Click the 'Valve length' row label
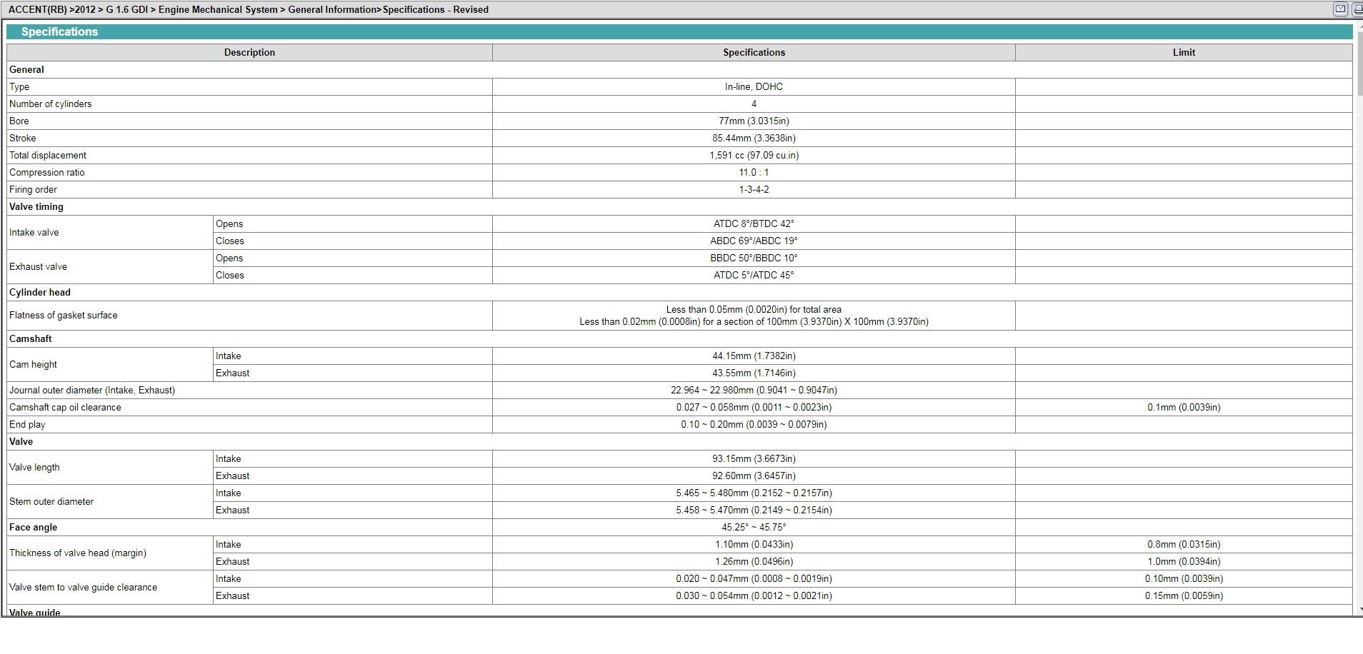This screenshot has height=654, width=1363. point(34,467)
